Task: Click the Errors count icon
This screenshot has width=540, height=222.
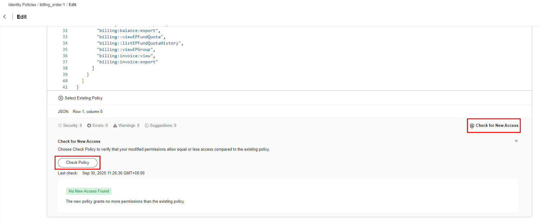Action: [89, 126]
